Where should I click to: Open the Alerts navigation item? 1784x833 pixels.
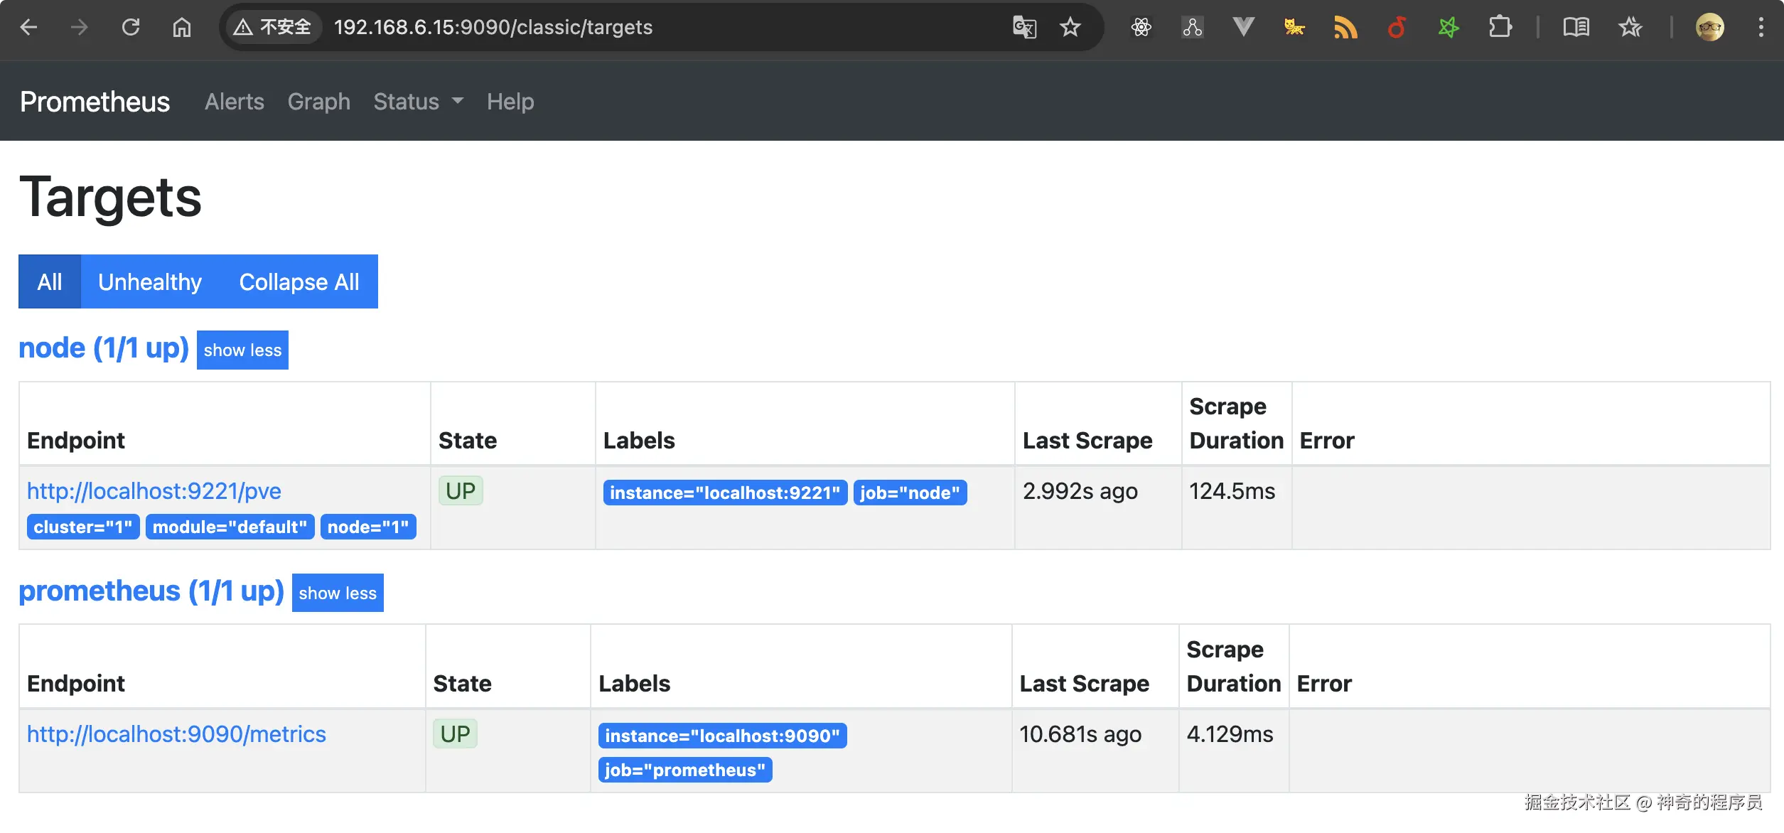[x=234, y=102]
